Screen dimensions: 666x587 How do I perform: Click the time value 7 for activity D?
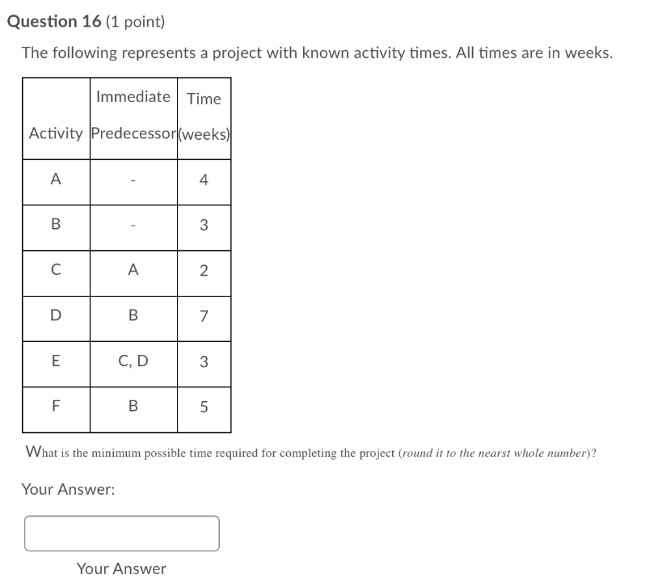coord(204,317)
